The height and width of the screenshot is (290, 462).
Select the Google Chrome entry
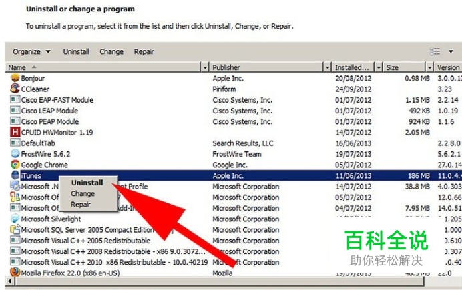pyautogui.click(x=45, y=165)
